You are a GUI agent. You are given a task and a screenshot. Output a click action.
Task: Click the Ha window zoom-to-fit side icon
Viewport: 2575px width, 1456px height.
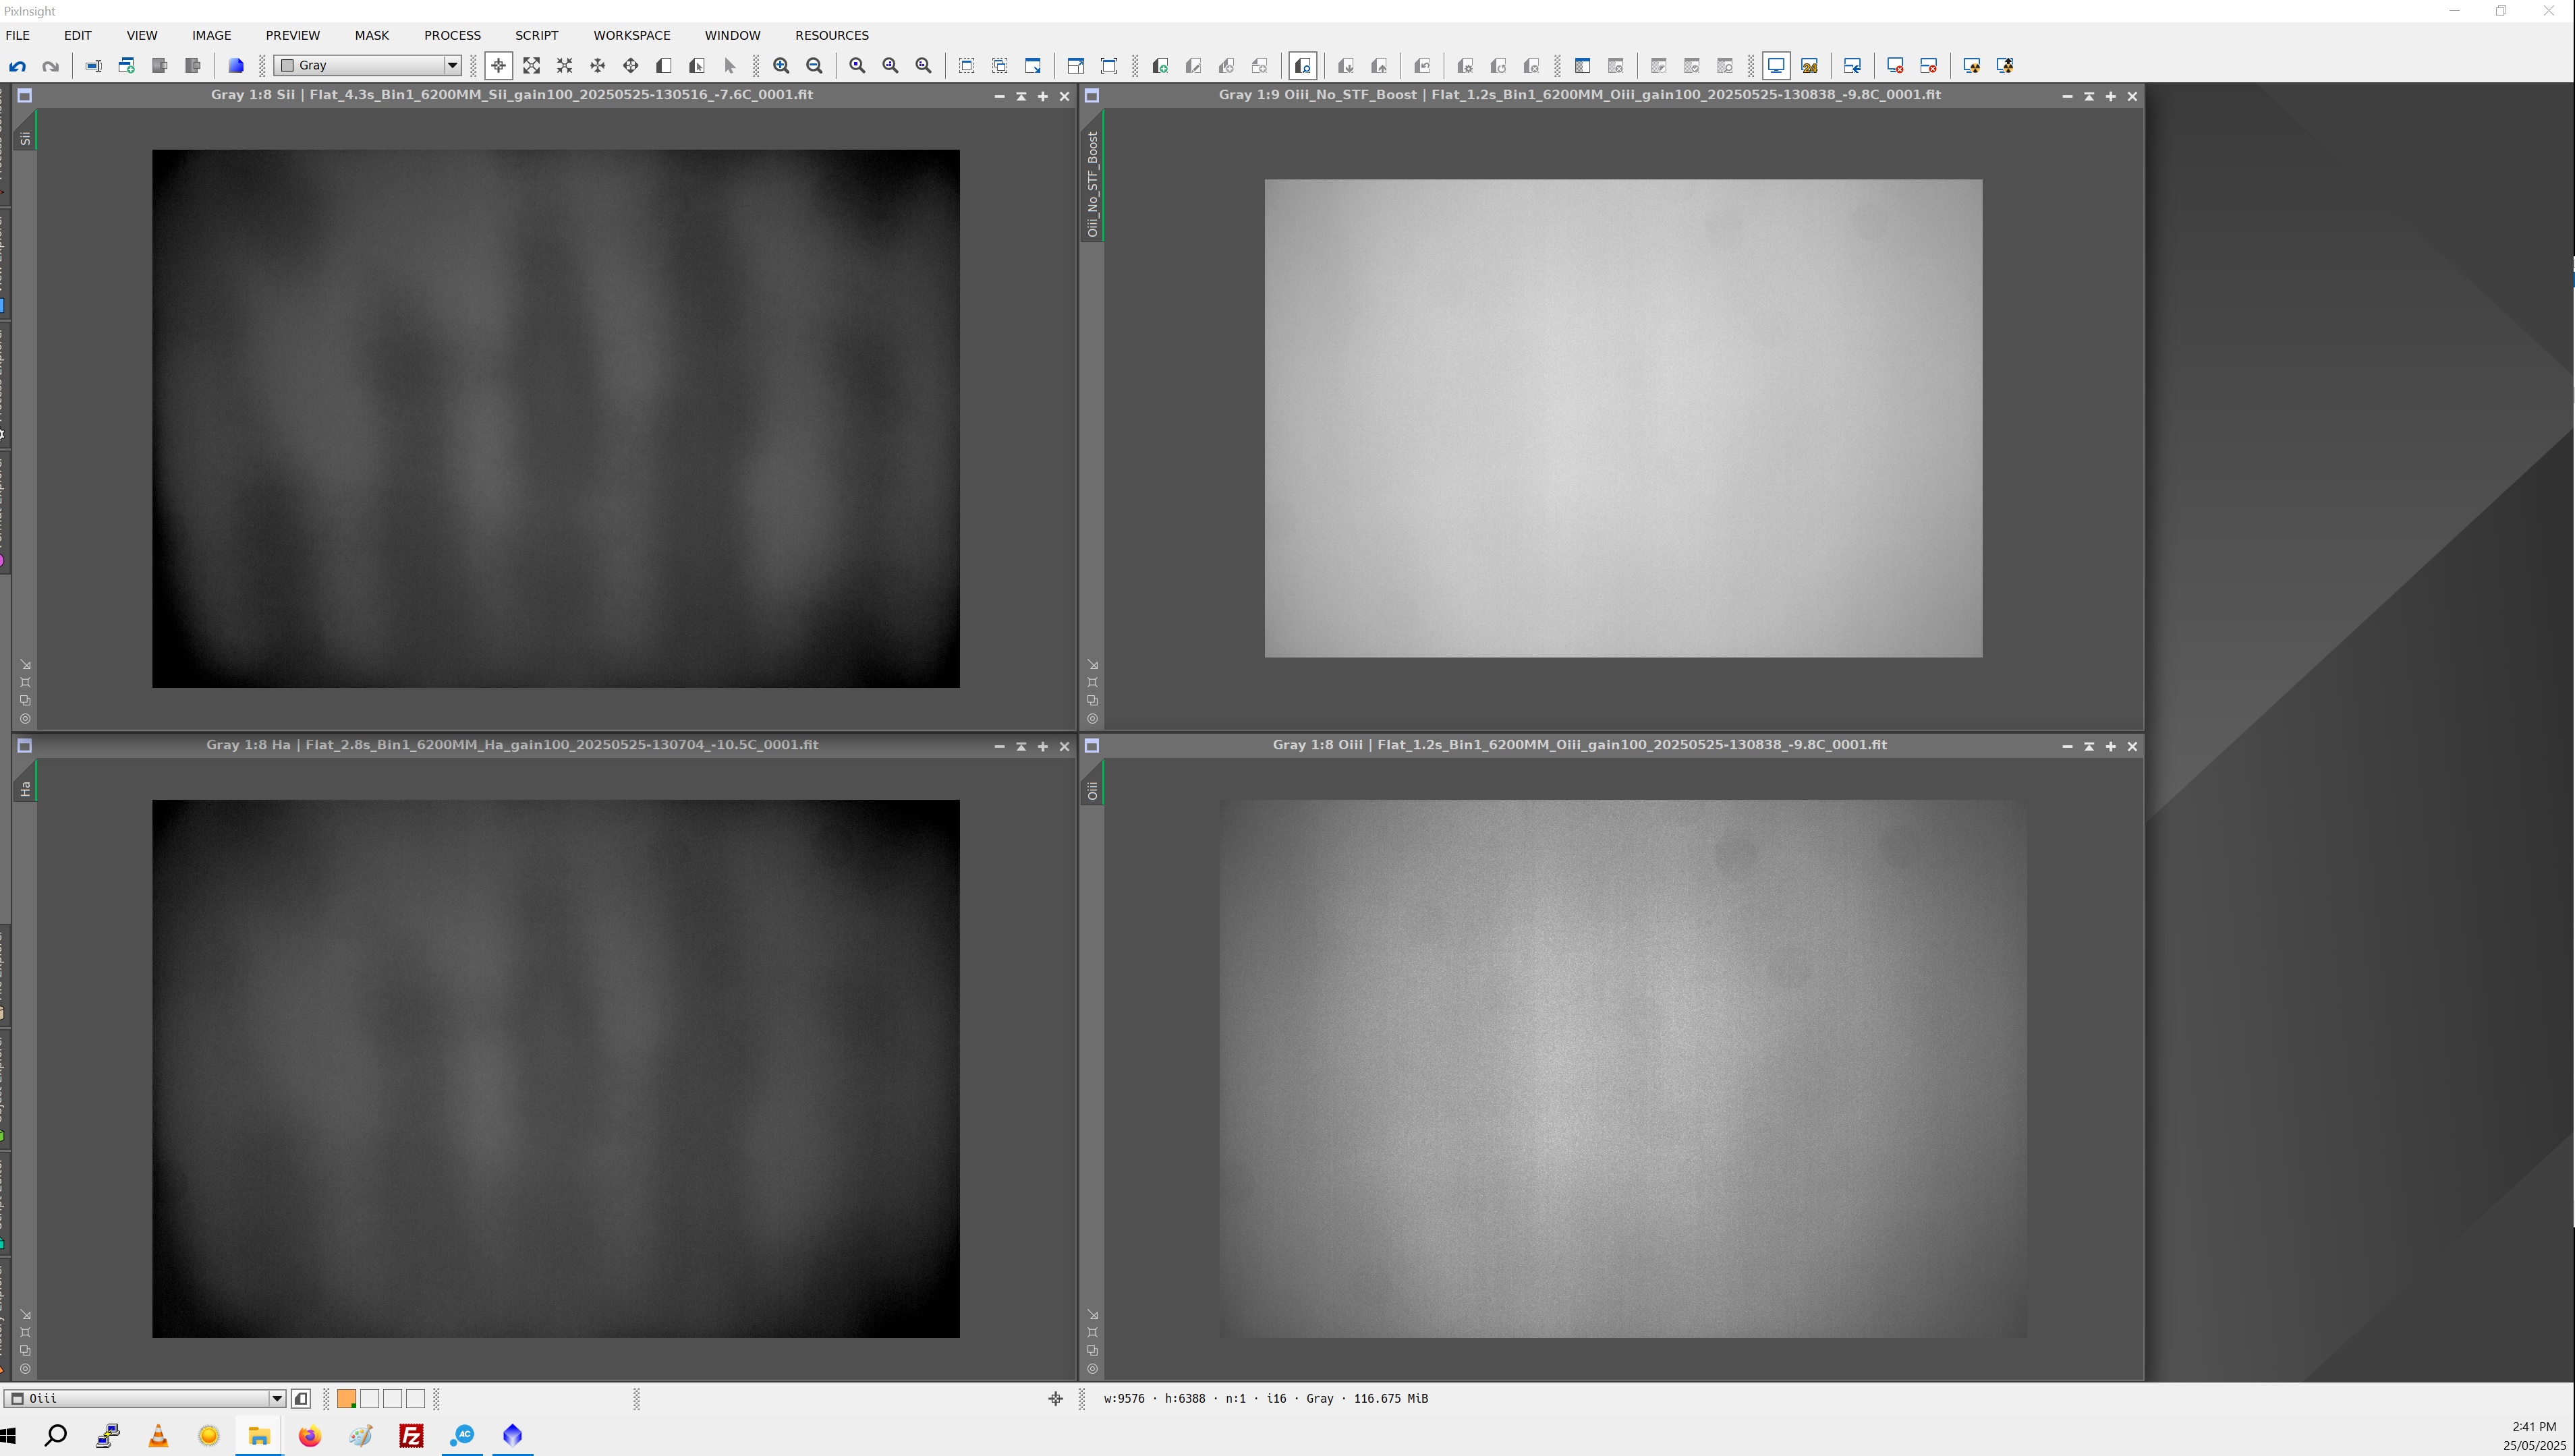(x=25, y=1332)
